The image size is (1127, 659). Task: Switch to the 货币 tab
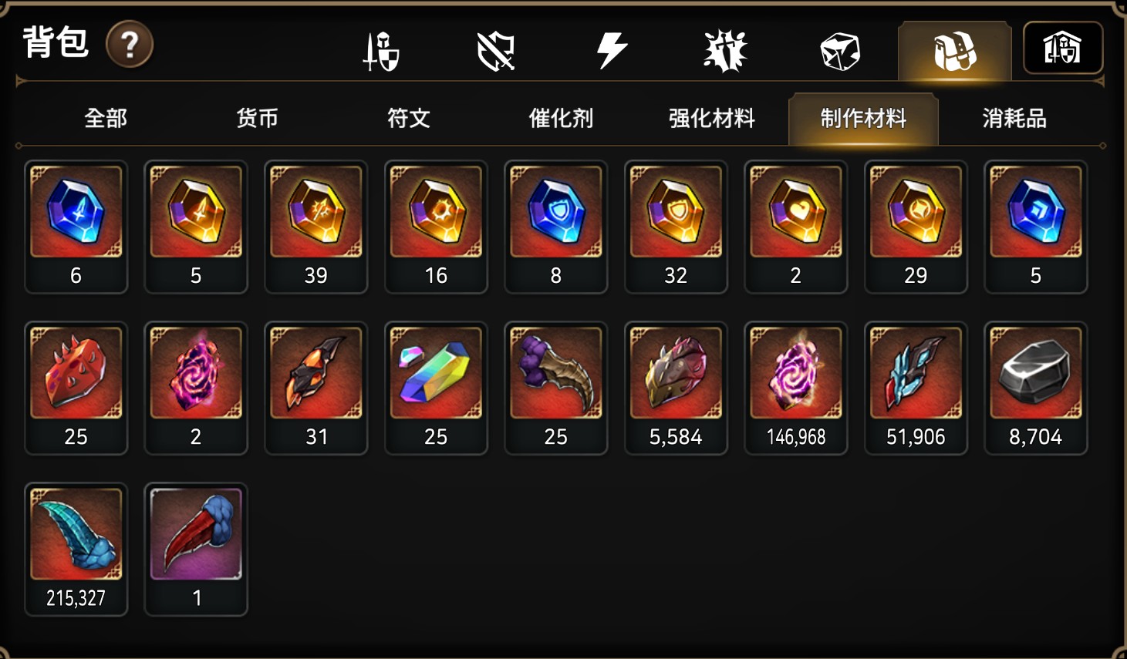coord(257,118)
